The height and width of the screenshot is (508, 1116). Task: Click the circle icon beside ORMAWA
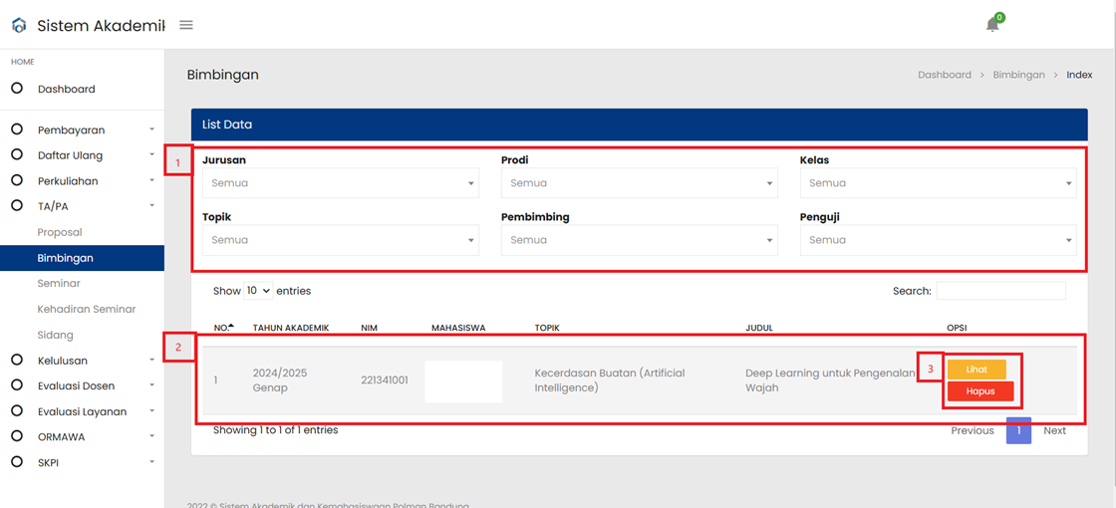(x=17, y=437)
